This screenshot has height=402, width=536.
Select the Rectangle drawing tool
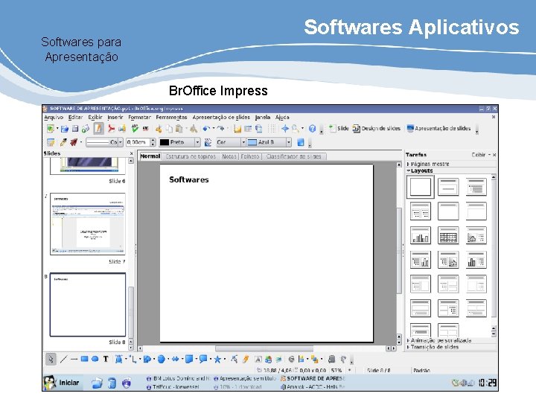tap(84, 360)
